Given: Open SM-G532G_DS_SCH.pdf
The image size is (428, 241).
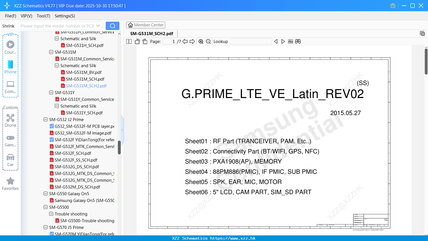Looking at the screenshot, I should coord(77,167).
